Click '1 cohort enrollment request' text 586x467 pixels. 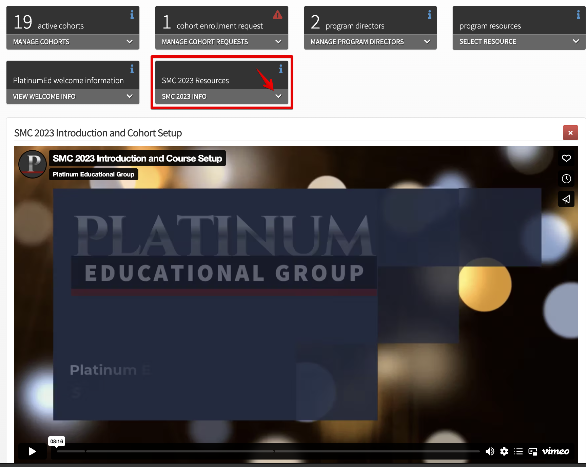(x=213, y=22)
